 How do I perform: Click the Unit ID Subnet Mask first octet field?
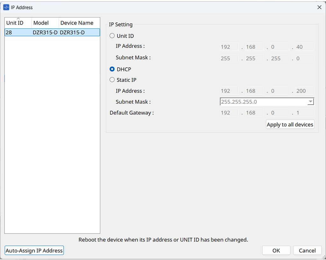click(229, 58)
